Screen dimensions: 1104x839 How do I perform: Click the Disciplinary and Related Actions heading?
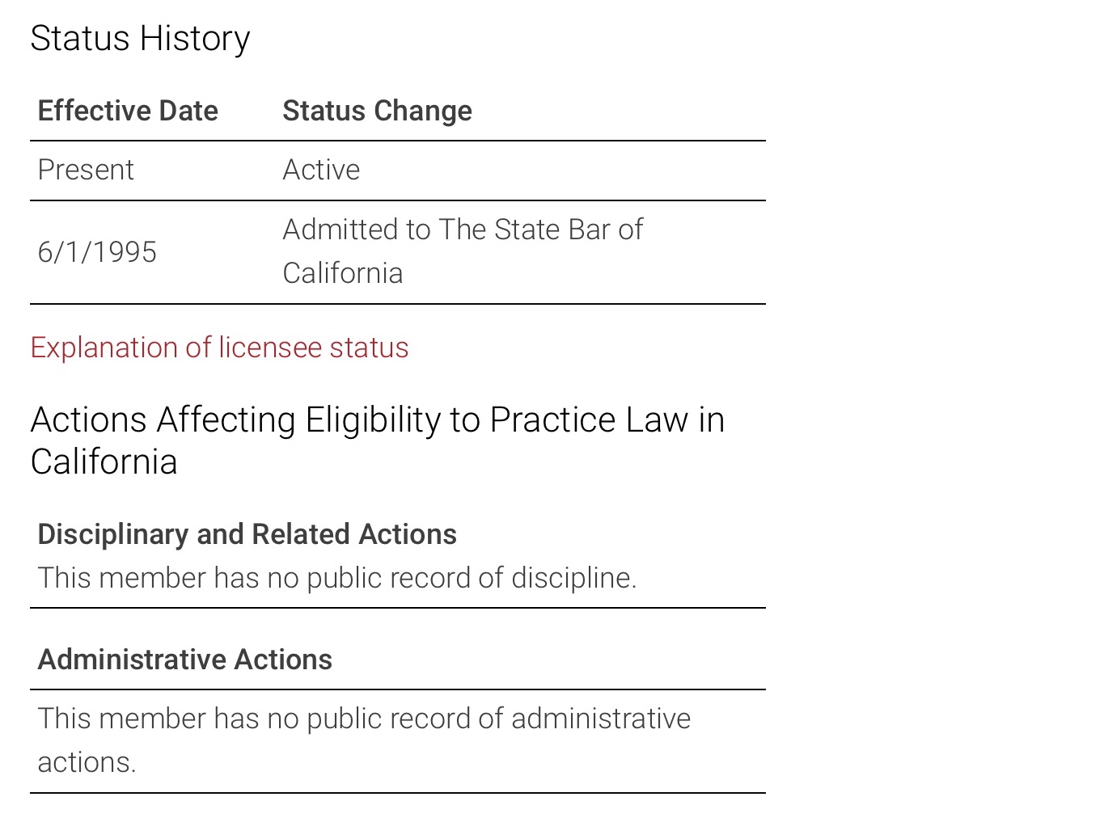click(247, 534)
